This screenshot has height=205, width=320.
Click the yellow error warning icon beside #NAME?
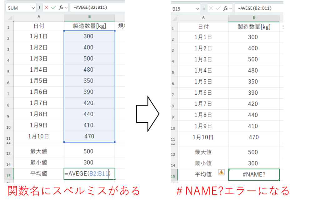221,172
